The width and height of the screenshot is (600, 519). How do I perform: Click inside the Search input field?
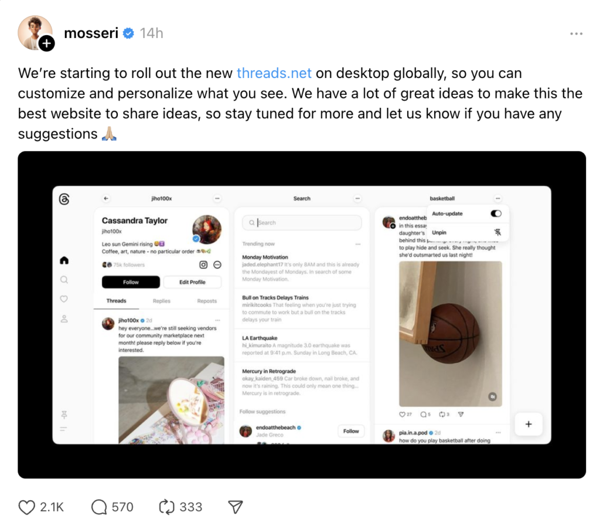point(302,222)
